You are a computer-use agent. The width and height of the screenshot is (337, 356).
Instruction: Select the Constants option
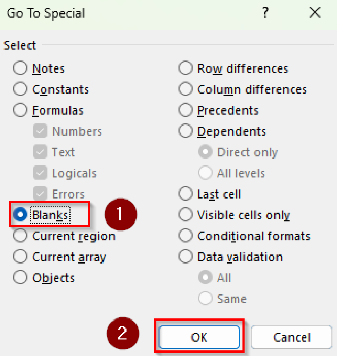20,89
